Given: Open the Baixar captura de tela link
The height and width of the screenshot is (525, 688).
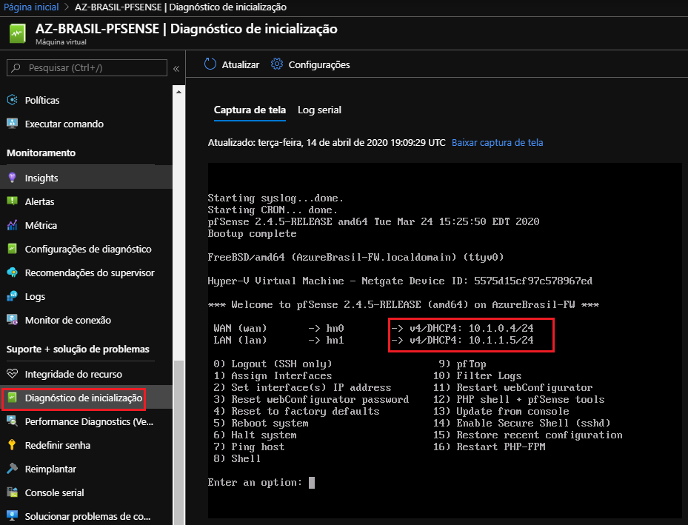Looking at the screenshot, I should tap(497, 143).
